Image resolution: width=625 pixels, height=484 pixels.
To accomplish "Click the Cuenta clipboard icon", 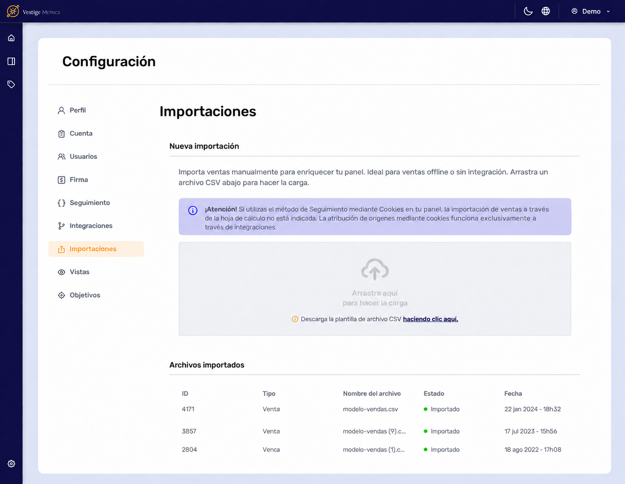I will click(x=61, y=133).
